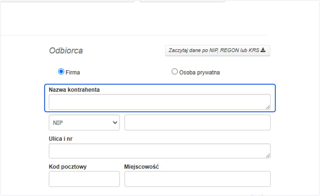Click the Firma label text

[x=73, y=72]
